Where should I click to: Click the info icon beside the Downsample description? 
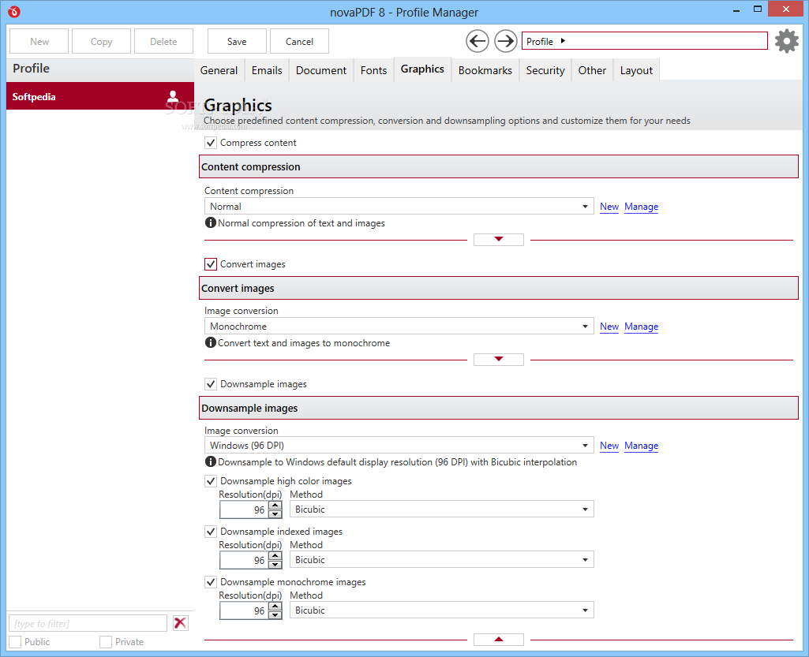coord(211,461)
